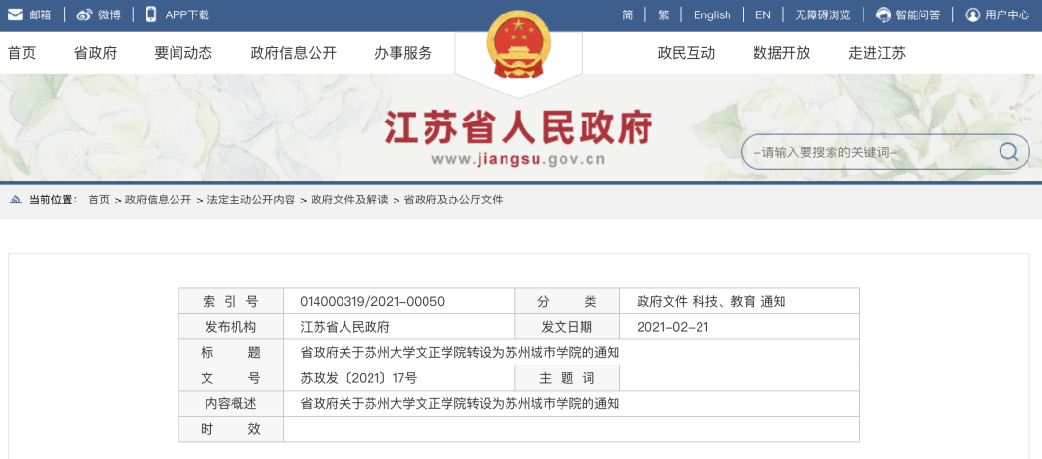Click document number 苏政发〔2021〕17号
Viewport: 1042px width, 459px height.
point(358,378)
